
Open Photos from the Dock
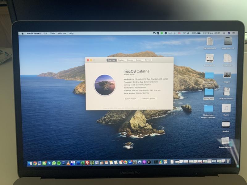pyautogui.click(x=125, y=162)
